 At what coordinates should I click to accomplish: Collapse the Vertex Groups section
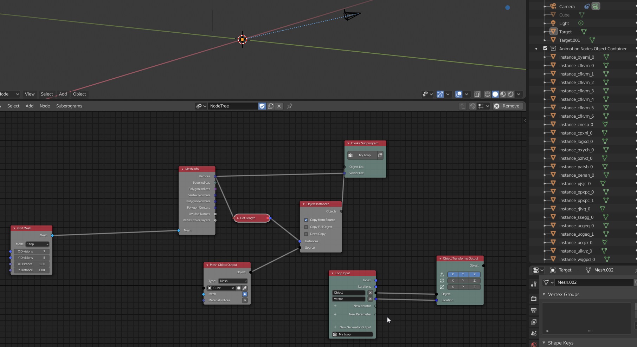(544, 294)
